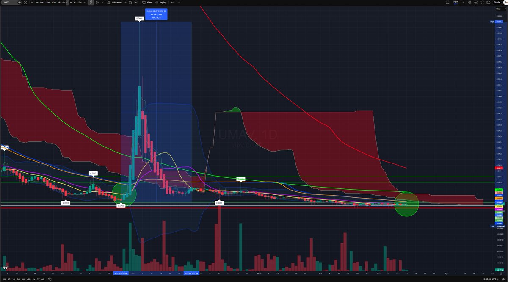Viewport: 508px width, 282px height.
Task: Set the date range to 6M
Action: tap(23, 279)
